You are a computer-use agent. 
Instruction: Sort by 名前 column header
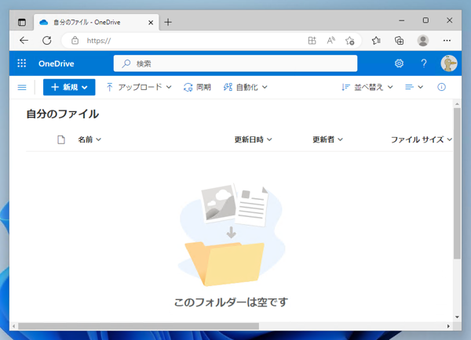click(89, 139)
